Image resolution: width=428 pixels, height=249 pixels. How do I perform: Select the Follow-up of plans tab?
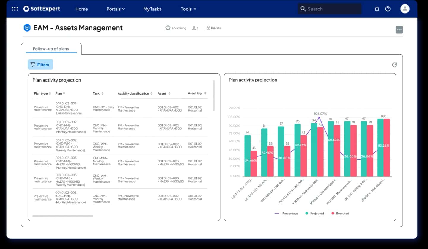tap(51, 49)
